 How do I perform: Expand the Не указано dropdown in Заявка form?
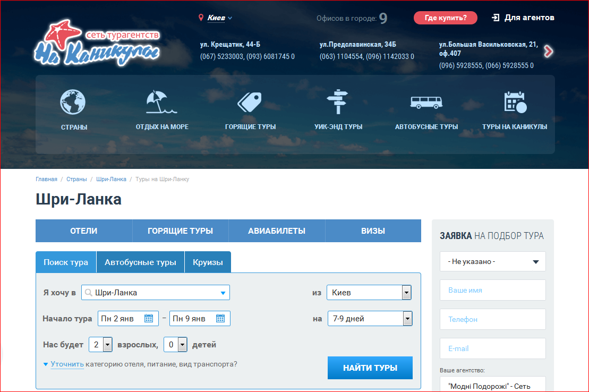pos(492,261)
